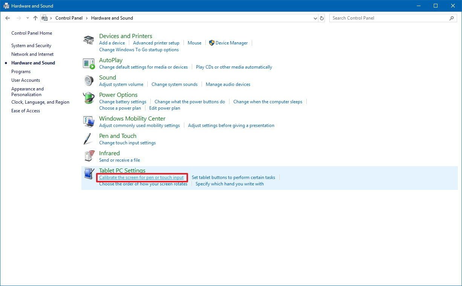Open the Tablet PC Settings icon
Screen dimensions: 462x286
pyautogui.click(x=89, y=174)
